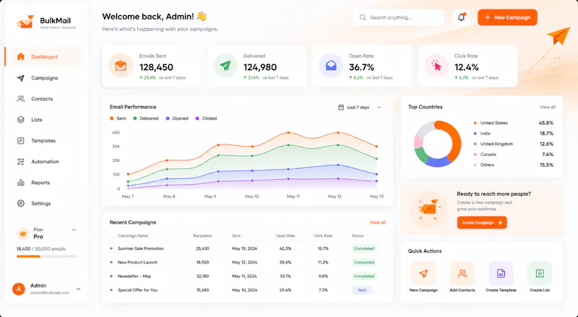
Task: Click the Create List quick action icon
Action: (540, 274)
